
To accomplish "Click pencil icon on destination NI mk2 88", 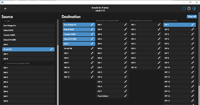I will pos(92,48).
